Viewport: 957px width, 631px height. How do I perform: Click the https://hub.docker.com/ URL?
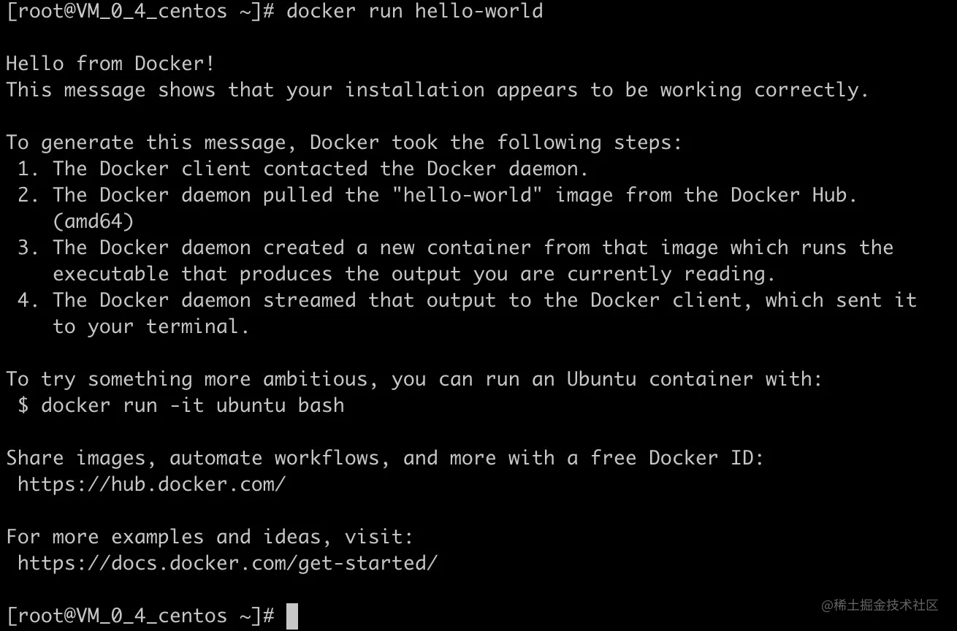point(151,484)
